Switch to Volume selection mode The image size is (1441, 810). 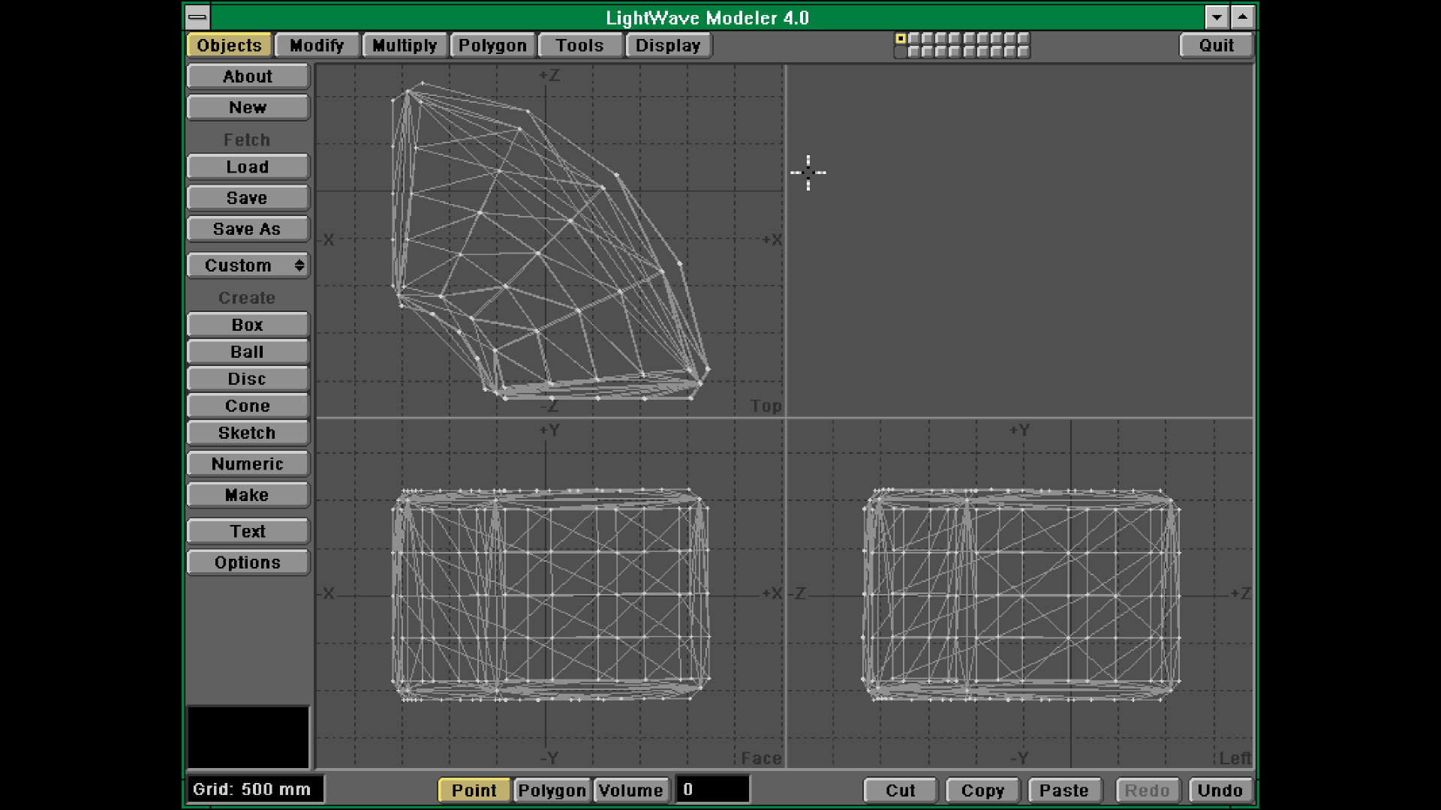pos(630,790)
